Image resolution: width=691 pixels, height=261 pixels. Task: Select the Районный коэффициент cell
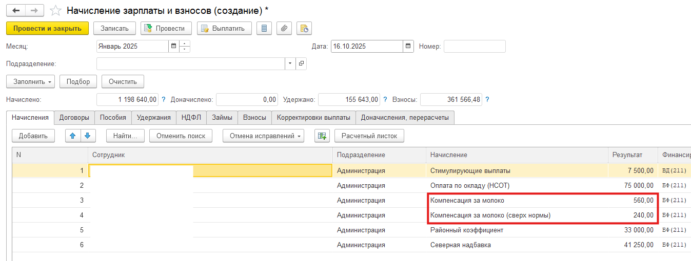tap(517, 230)
